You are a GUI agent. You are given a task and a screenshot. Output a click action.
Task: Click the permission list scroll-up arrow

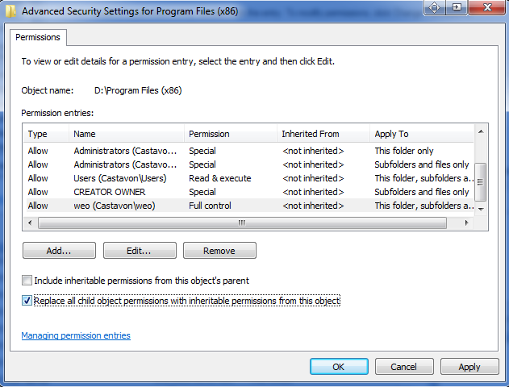(481, 131)
